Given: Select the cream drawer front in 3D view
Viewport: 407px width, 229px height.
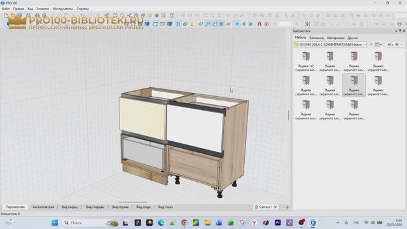Looking at the screenshot, I should point(142,118).
